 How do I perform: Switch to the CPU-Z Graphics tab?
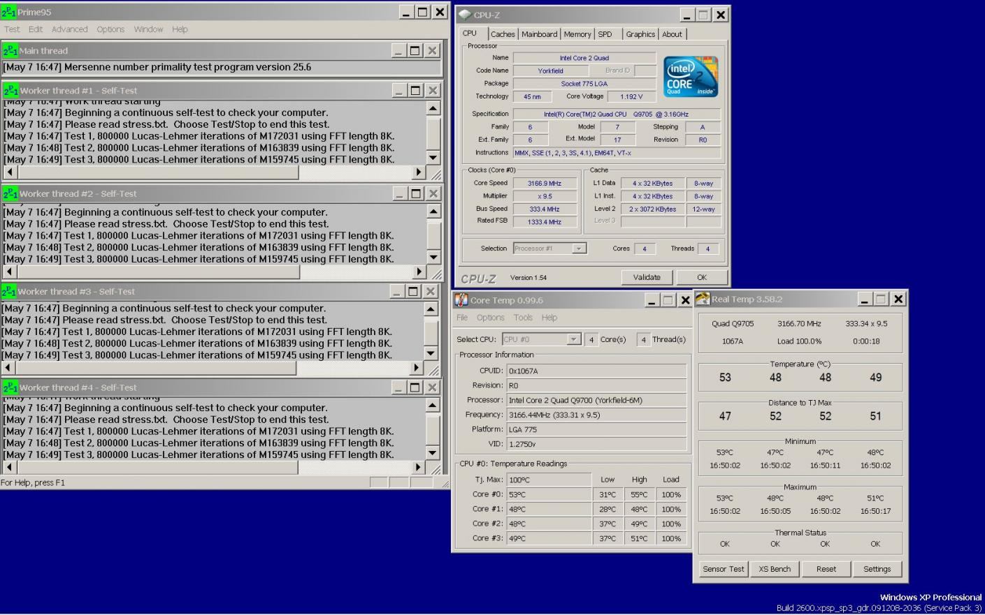pyautogui.click(x=640, y=34)
